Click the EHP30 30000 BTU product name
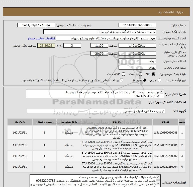Image resolution: width=193 pixels, height=187 pixels. pyautogui.click(x=117, y=167)
